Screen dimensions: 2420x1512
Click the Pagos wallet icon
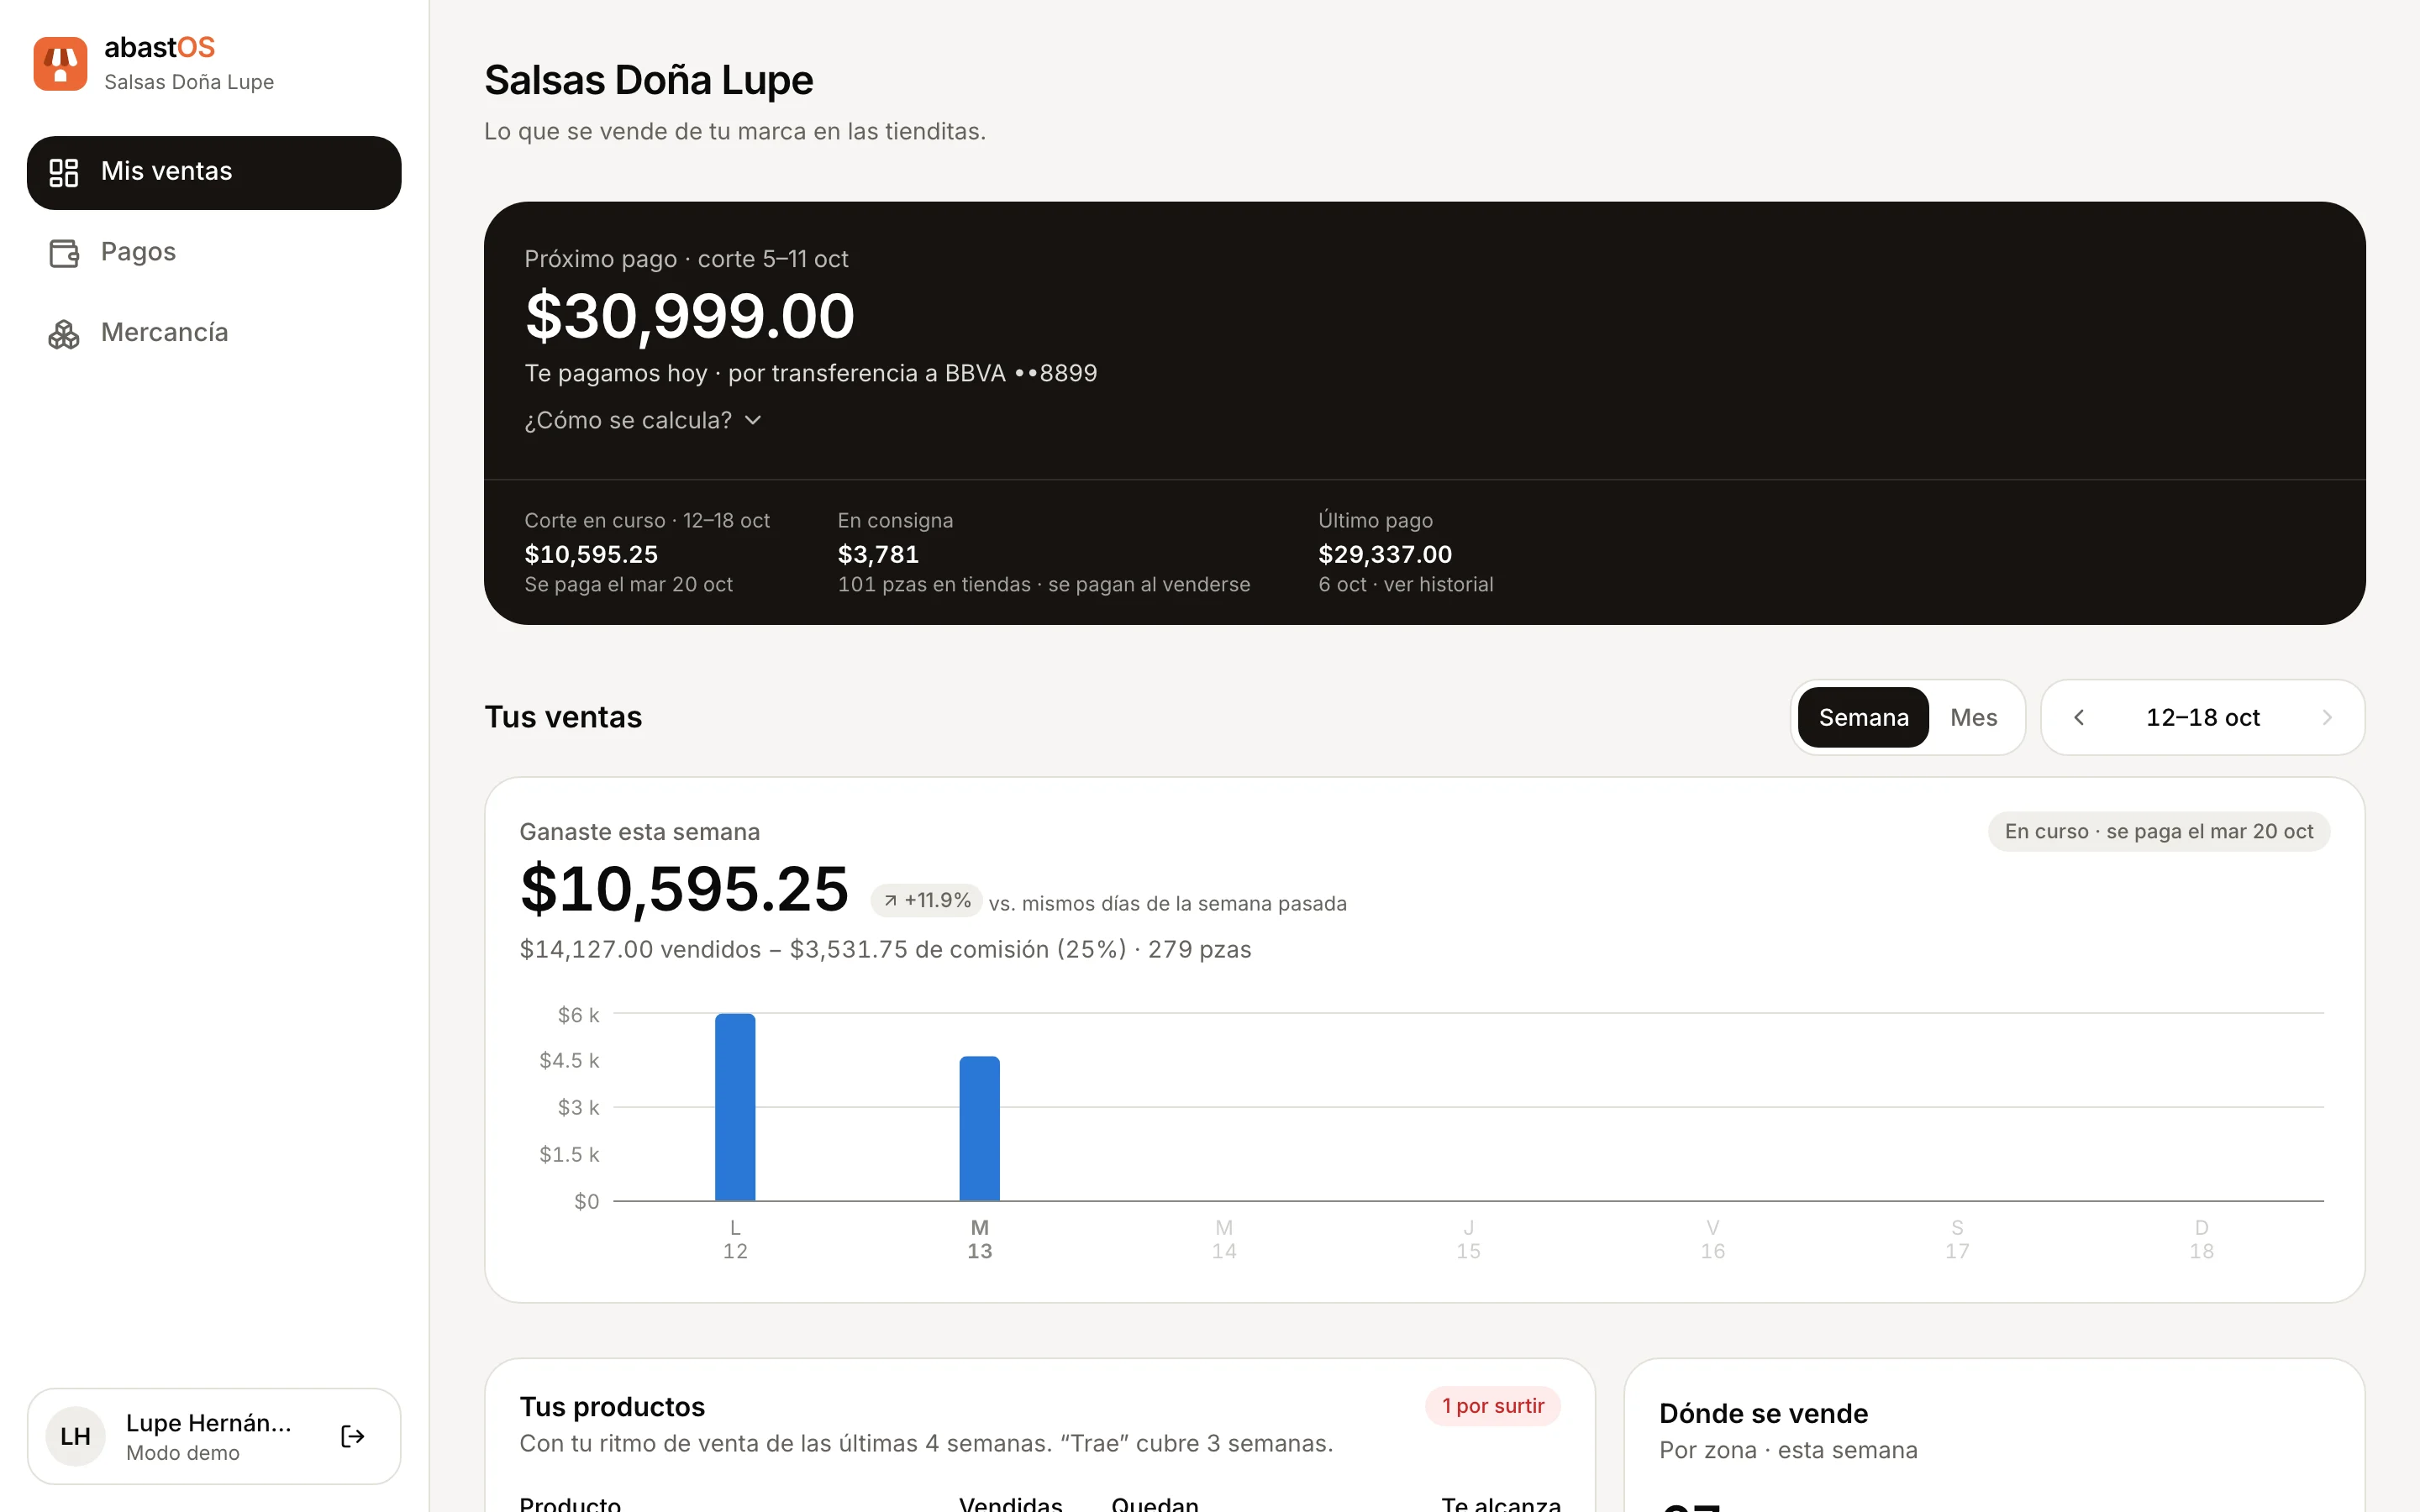click(64, 253)
